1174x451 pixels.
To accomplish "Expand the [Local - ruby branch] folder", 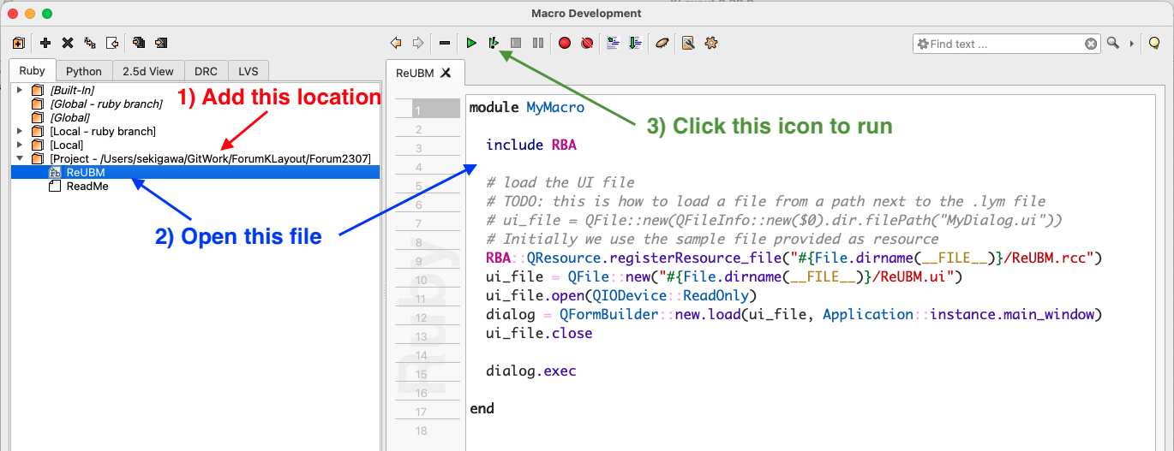I will tap(19, 131).
